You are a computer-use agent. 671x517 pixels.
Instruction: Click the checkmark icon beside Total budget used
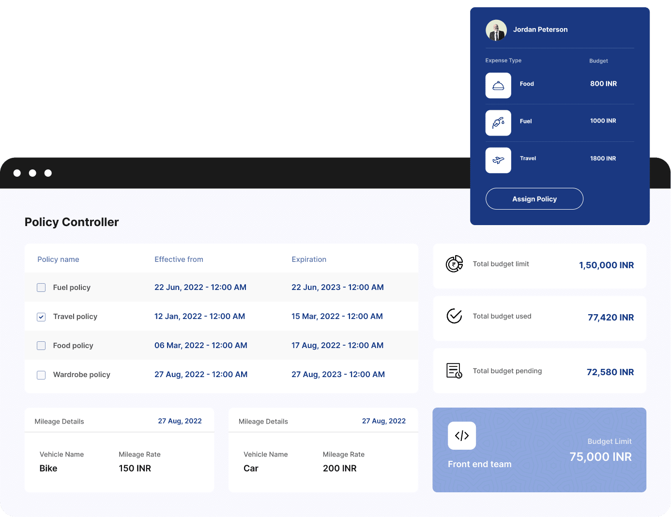pyautogui.click(x=454, y=316)
